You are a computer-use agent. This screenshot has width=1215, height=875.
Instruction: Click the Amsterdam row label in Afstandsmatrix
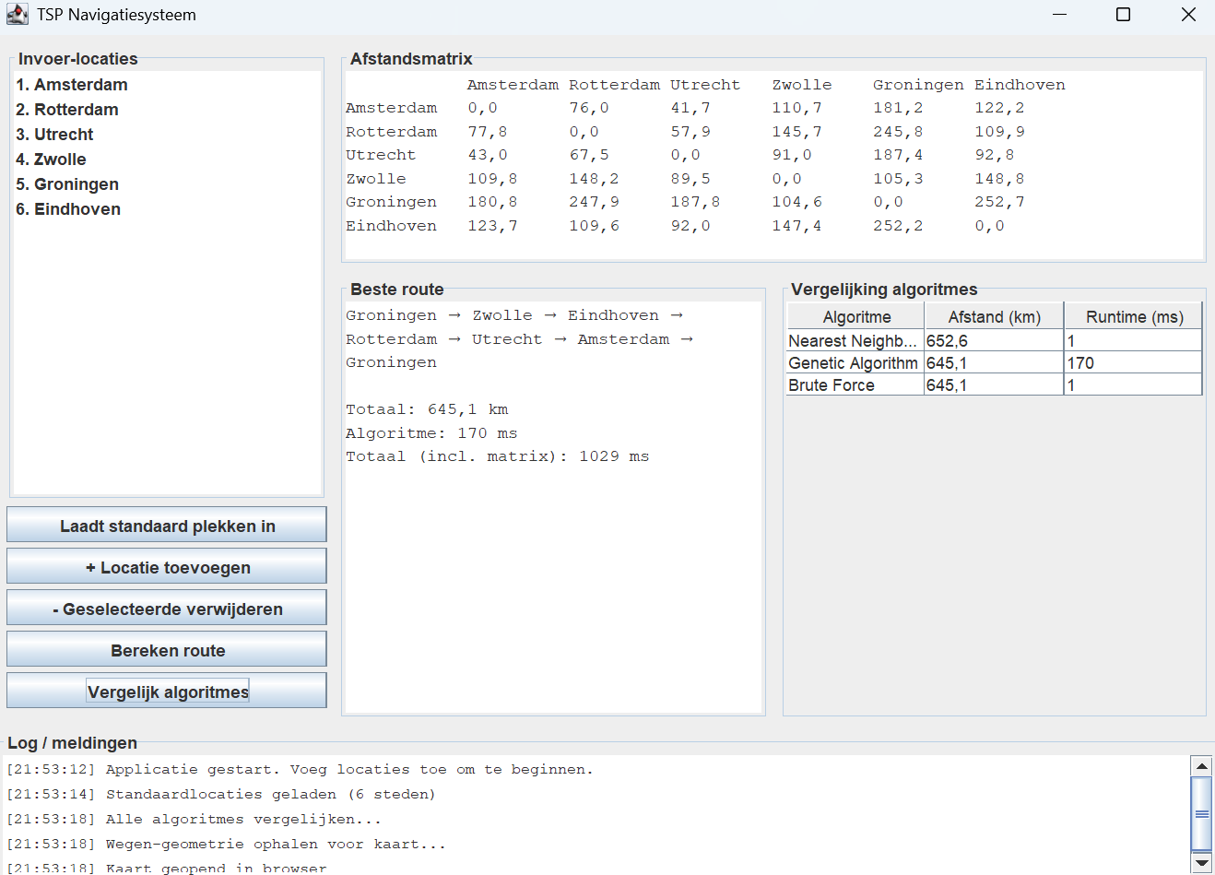[392, 108]
